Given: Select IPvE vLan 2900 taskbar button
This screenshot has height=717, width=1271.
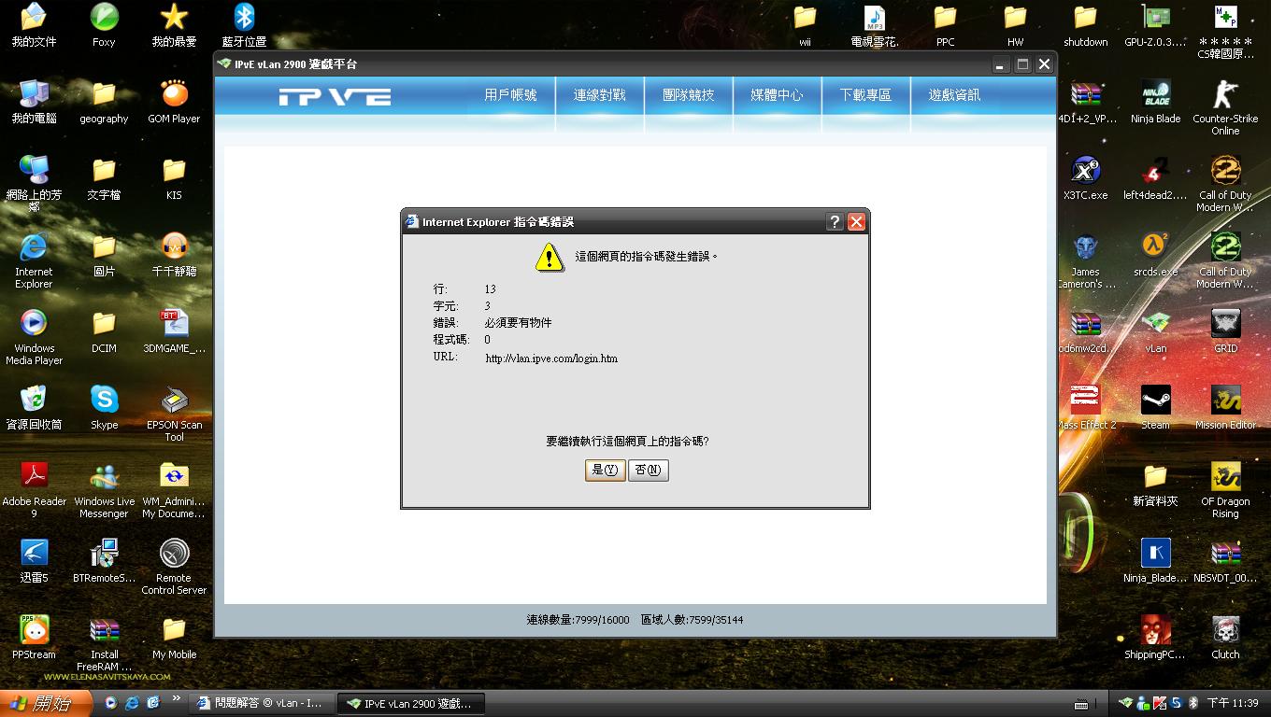Looking at the screenshot, I should point(409,704).
